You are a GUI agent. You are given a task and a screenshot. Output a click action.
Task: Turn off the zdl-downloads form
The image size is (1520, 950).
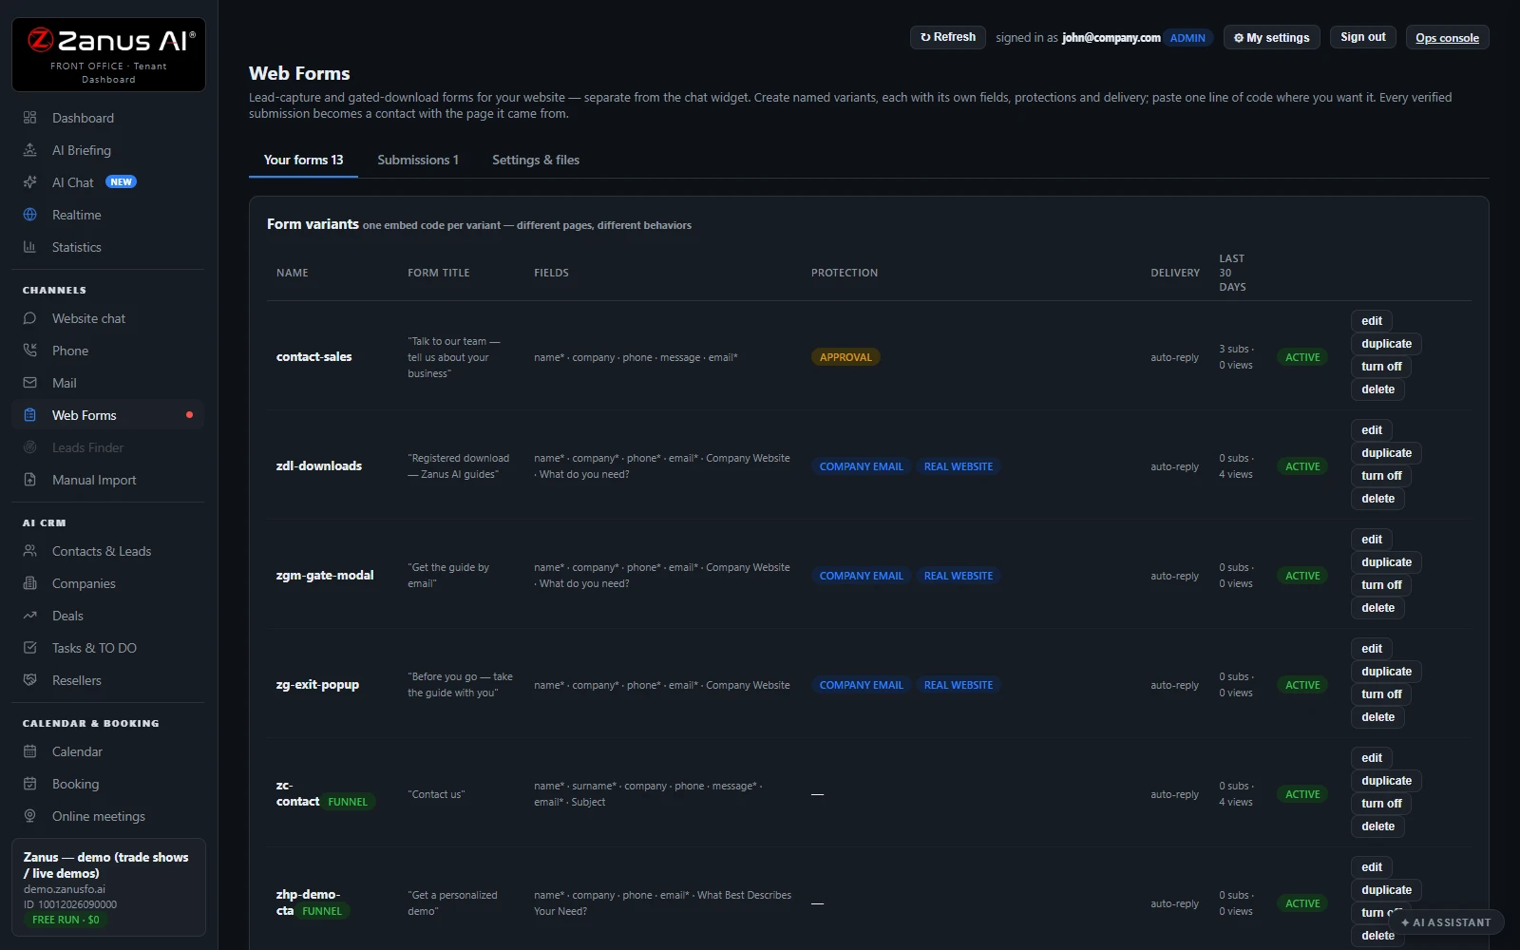pyautogui.click(x=1381, y=476)
